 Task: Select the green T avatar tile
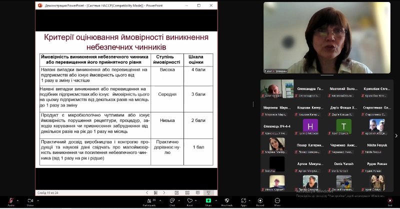pos(343,126)
